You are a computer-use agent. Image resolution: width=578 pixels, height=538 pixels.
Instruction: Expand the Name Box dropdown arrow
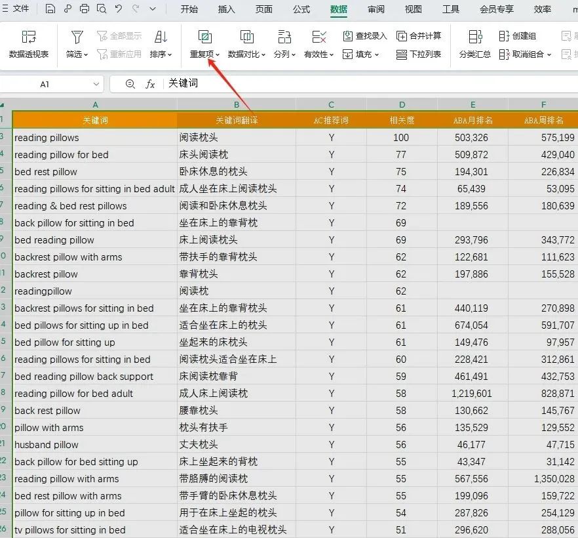point(96,84)
